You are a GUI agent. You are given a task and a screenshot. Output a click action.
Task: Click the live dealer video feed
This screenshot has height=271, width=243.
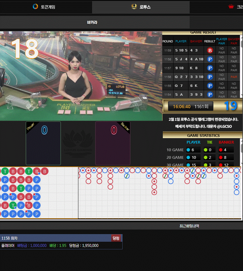point(81,76)
